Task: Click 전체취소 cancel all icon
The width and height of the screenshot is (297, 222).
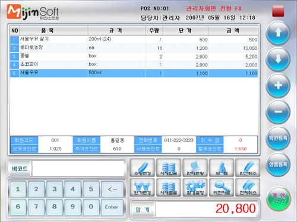Action: point(248,188)
